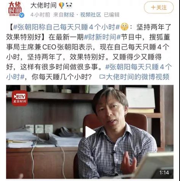The width and height of the screenshot is (180, 181).
Task: Tap the panda badge icon
Action: tap(69, 5)
